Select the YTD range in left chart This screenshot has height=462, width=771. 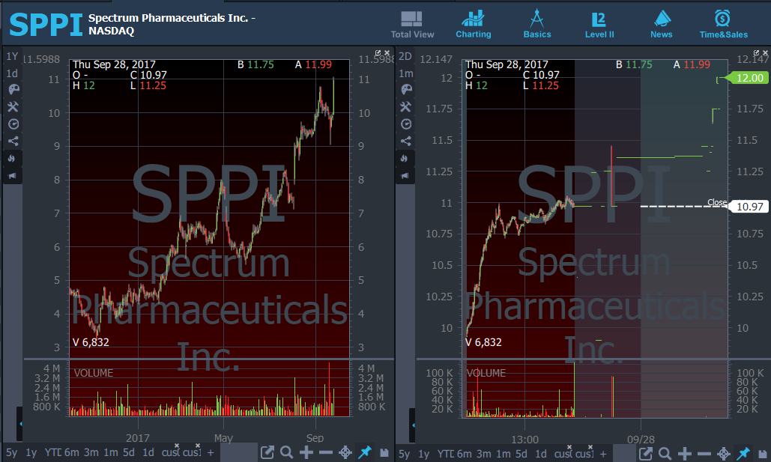52,453
